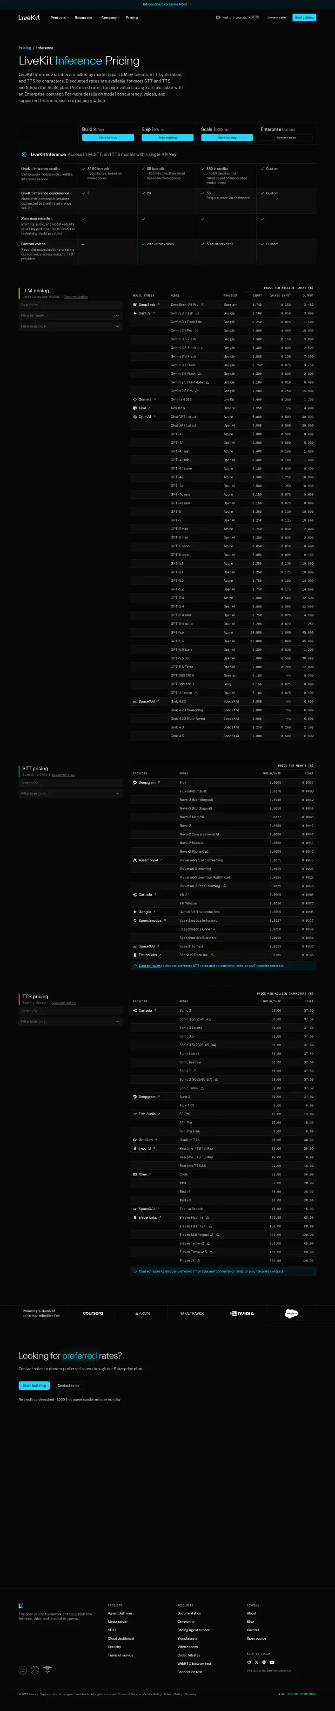Click the DeepSeek provider icon in LLM table
Viewport: 335px width, 1711px height.
[x=135, y=305]
